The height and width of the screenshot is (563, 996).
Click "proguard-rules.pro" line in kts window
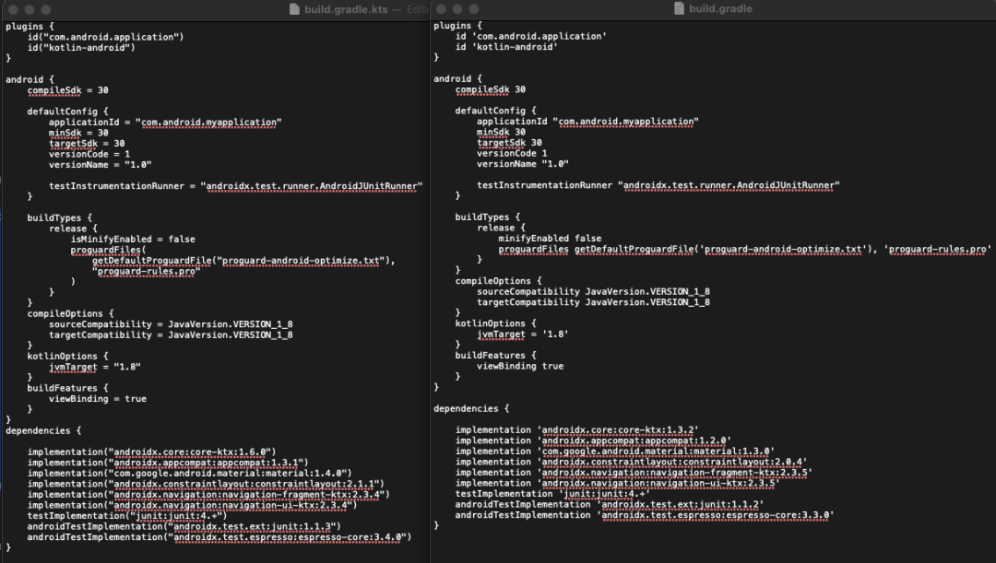tap(146, 271)
